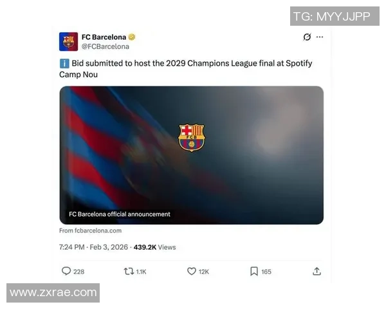386x309 pixels.
Task: Click the FC Barcelona profile avatar
Action: click(x=68, y=41)
